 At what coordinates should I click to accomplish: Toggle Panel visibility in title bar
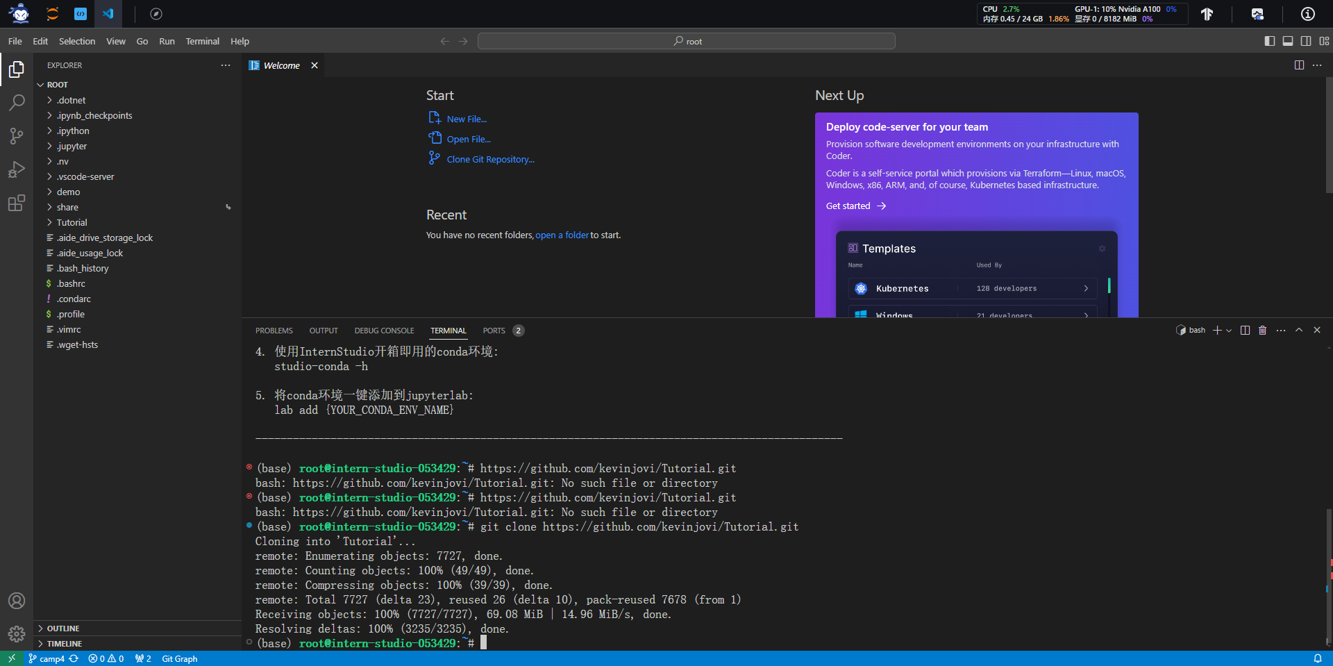coord(1288,41)
